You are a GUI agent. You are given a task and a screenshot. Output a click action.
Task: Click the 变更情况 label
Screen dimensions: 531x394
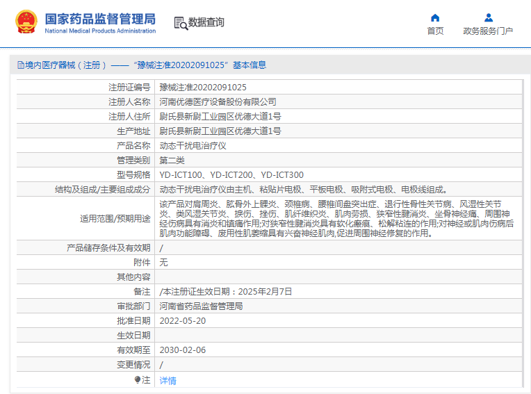133,364
